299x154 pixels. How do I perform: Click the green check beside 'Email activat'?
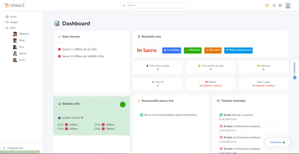[x=221, y=115]
